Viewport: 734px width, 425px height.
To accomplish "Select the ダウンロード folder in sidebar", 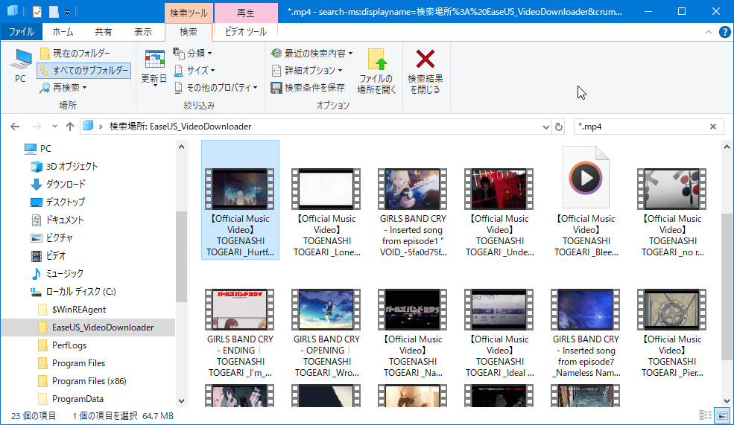I will coord(66,184).
